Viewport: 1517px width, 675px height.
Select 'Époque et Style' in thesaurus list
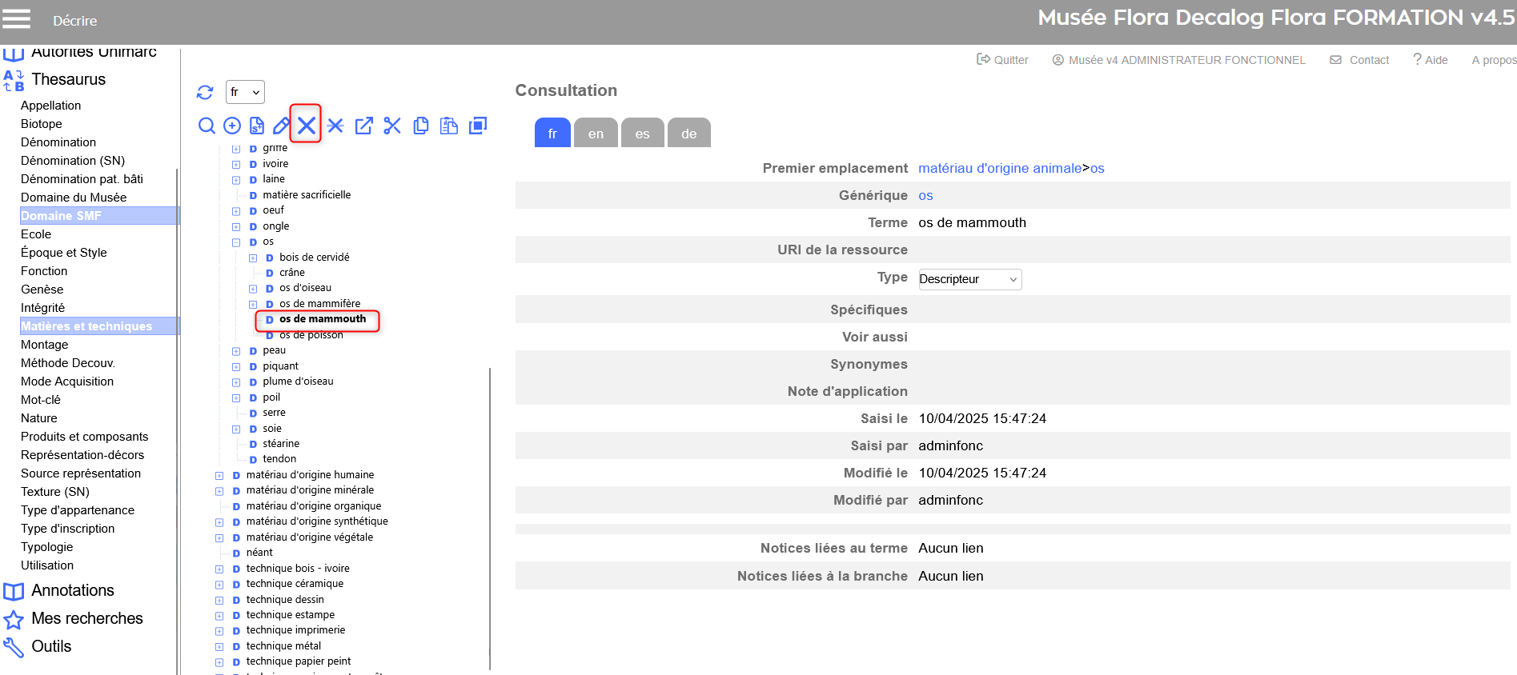click(x=64, y=253)
